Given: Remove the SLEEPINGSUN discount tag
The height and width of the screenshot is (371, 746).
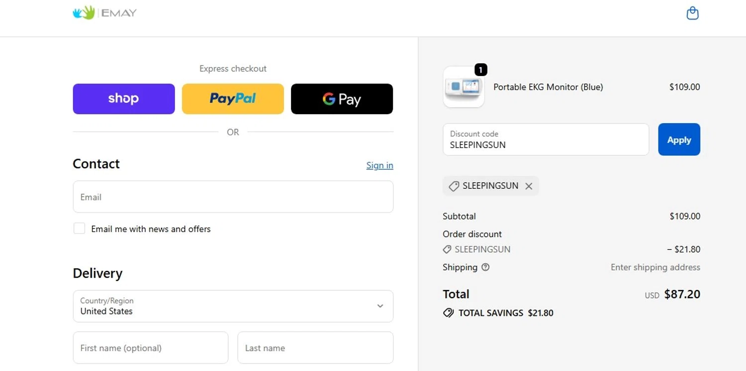Looking at the screenshot, I should [529, 186].
